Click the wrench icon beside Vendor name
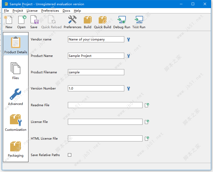 [128, 39]
